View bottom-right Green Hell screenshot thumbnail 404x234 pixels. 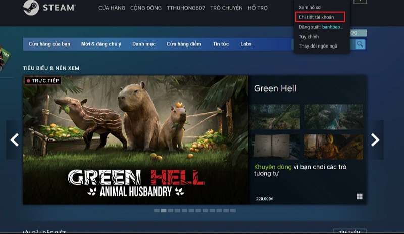tap(333, 147)
